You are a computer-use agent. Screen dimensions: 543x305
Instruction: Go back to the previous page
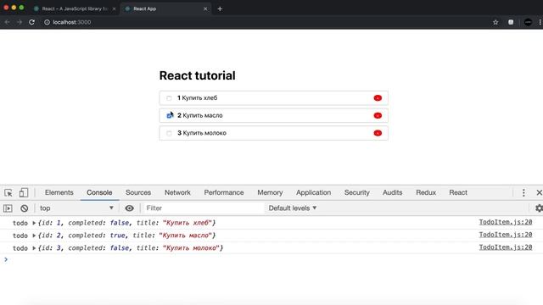pyautogui.click(x=8, y=22)
